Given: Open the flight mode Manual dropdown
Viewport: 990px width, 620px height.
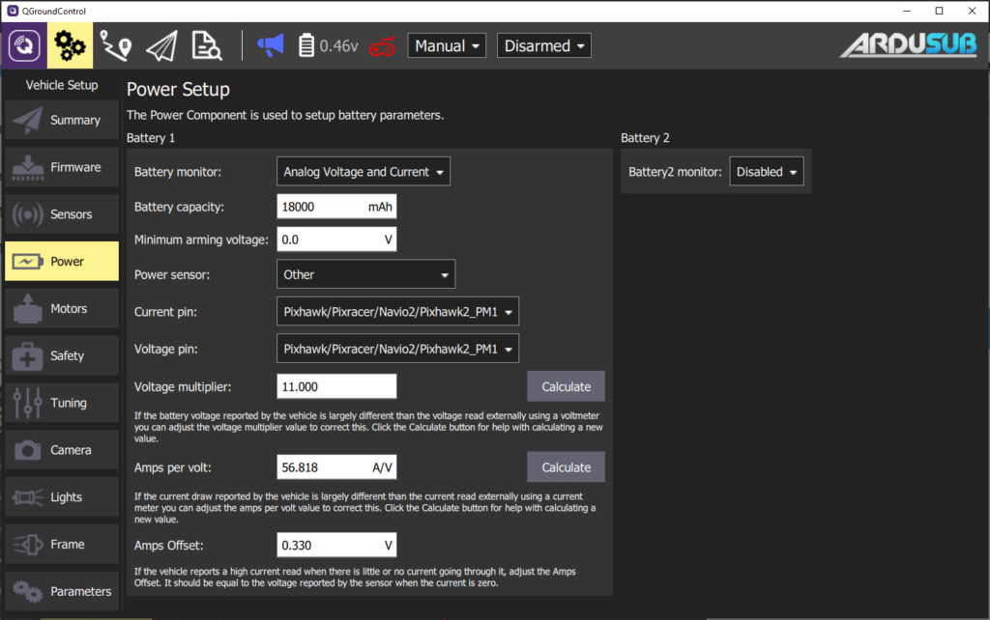Looking at the screenshot, I should [447, 44].
